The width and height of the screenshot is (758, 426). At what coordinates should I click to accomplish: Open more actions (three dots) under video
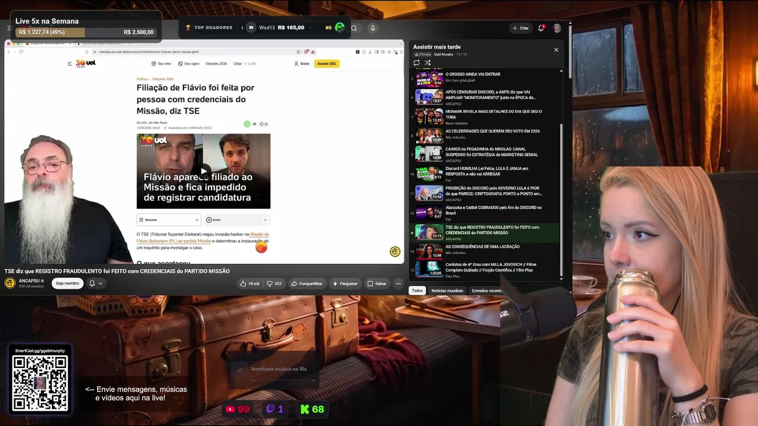(398, 283)
